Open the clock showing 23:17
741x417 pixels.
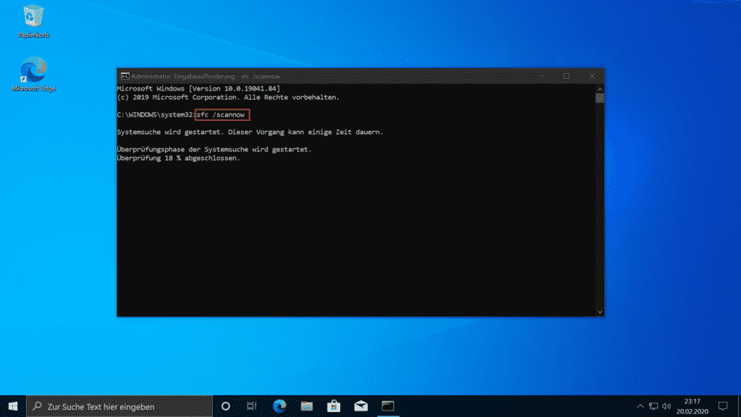coord(693,406)
